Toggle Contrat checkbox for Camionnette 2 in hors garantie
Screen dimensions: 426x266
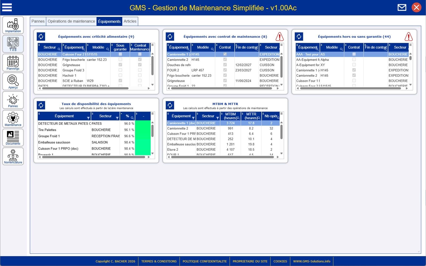pyautogui.click(x=354, y=75)
